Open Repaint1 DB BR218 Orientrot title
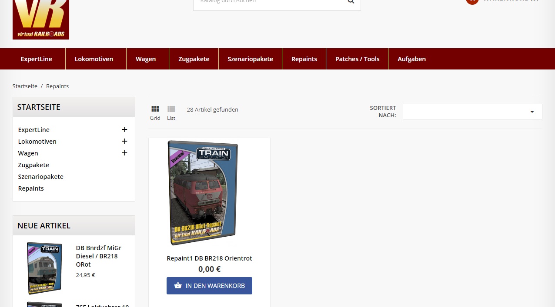The image size is (555, 307). [x=209, y=258]
